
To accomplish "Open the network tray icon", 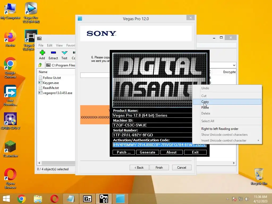I will 241,199.
